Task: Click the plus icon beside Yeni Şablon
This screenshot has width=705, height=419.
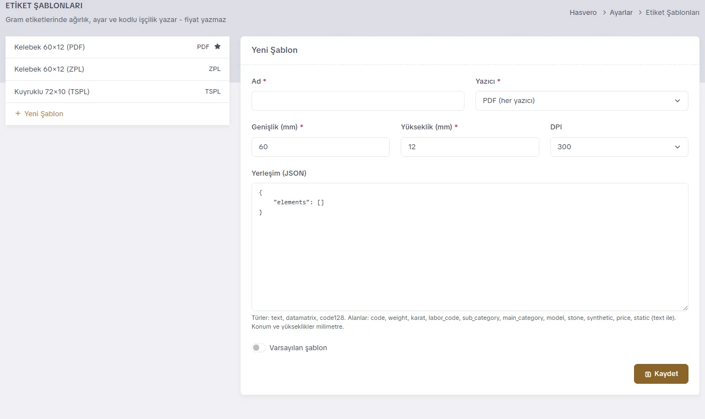Action: coord(18,113)
